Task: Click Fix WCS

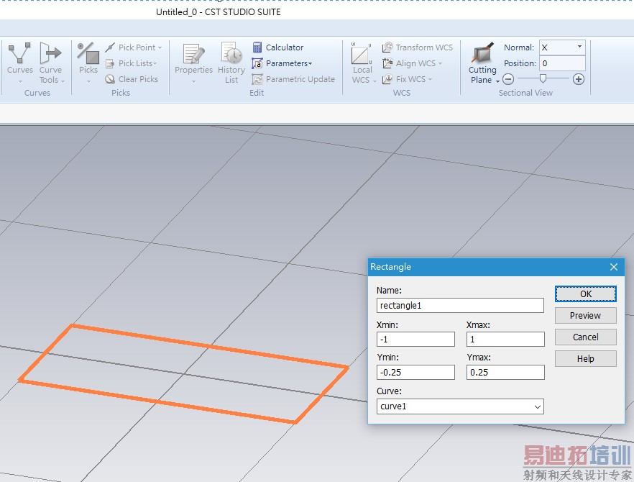Action: pos(407,79)
